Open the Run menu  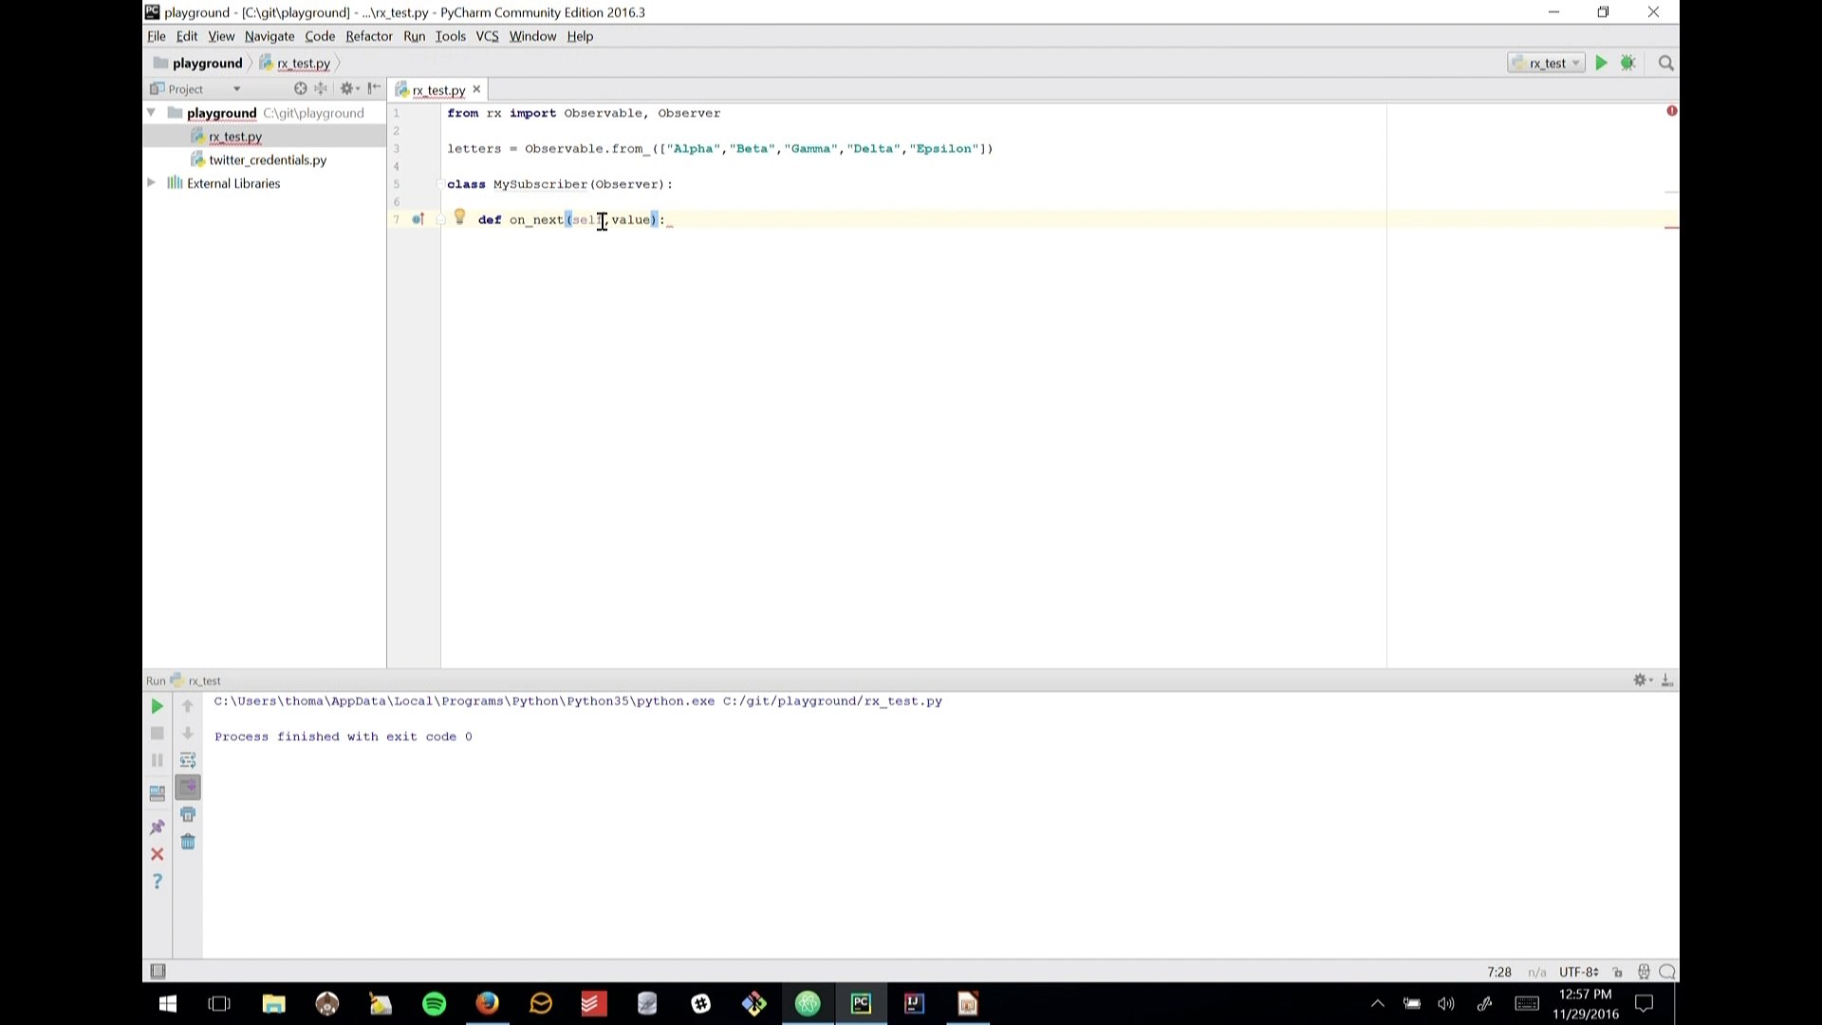[x=414, y=36]
